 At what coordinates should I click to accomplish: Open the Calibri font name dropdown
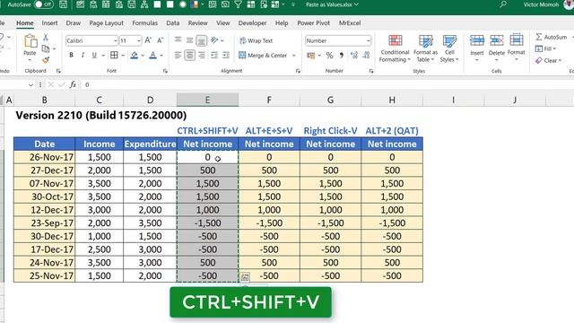click(x=115, y=41)
